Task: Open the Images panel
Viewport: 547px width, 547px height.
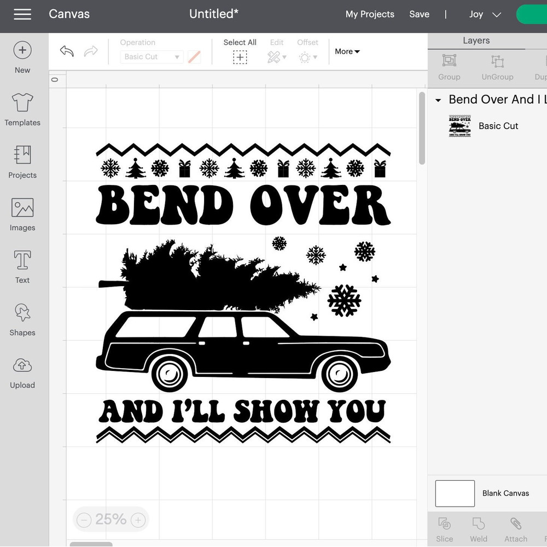Action: pos(22,214)
